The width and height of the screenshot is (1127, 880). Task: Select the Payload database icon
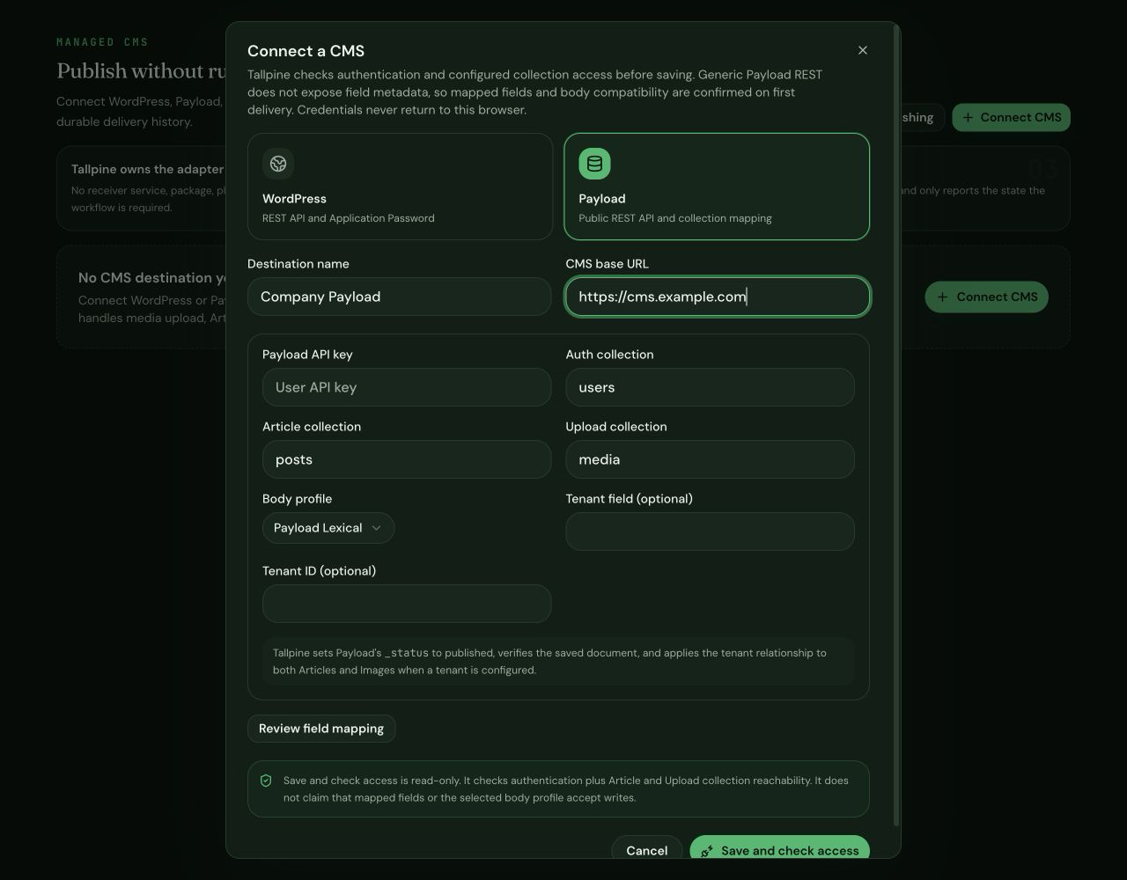(594, 164)
